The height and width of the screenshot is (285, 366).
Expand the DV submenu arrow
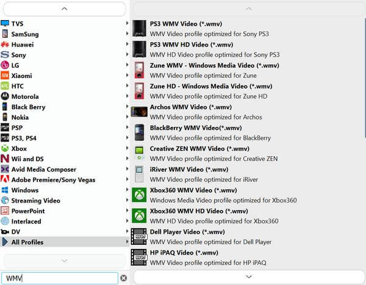point(127,231)
